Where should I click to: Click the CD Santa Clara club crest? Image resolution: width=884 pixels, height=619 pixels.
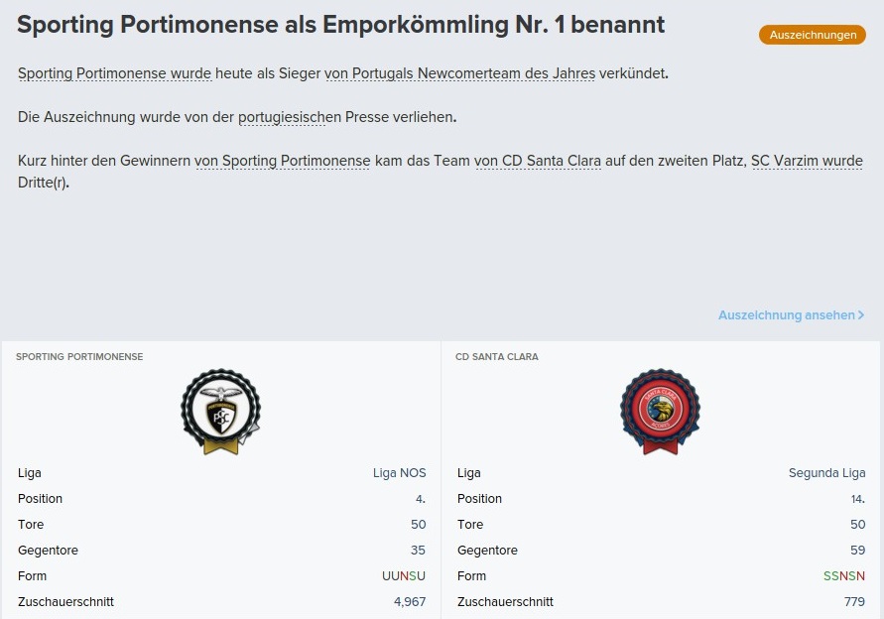(x=660, y=412)
